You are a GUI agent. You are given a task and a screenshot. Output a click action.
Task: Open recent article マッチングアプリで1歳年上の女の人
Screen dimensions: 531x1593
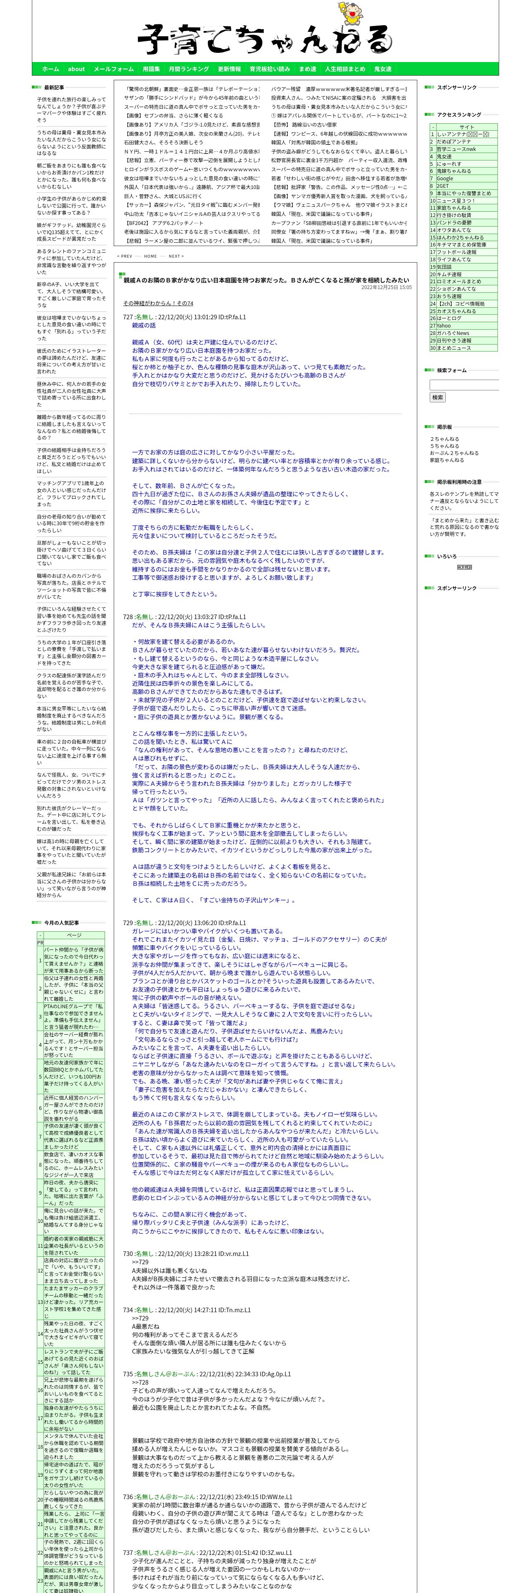tap(71, 494)
